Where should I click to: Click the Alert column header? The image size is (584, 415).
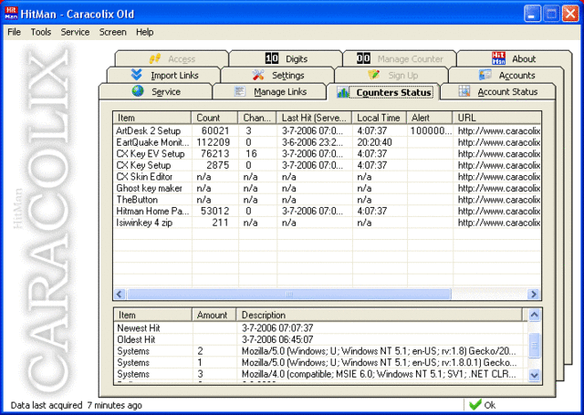(x=430, y=118)
